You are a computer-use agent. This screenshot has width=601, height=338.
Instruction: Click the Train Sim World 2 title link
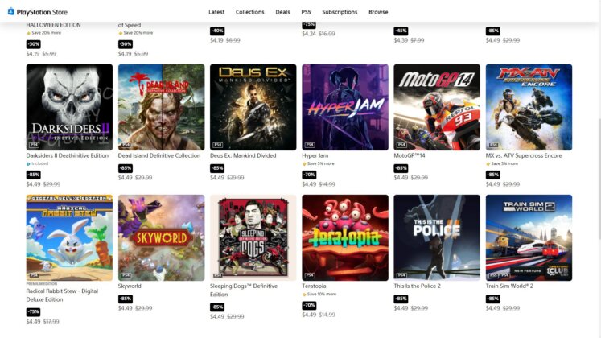coord(509,286)
